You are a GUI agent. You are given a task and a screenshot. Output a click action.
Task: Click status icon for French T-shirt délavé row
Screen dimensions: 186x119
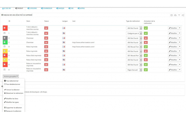pos(46,28)
